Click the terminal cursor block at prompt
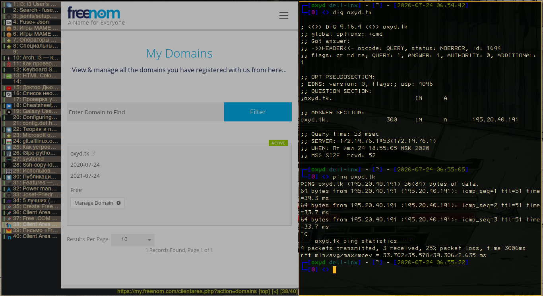Screen dimensions: 543x296 pyautogui.click(x=334, y=270)
